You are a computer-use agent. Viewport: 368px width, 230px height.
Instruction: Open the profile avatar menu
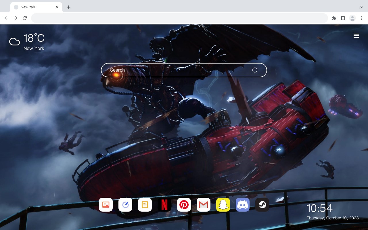click(352, 18)
